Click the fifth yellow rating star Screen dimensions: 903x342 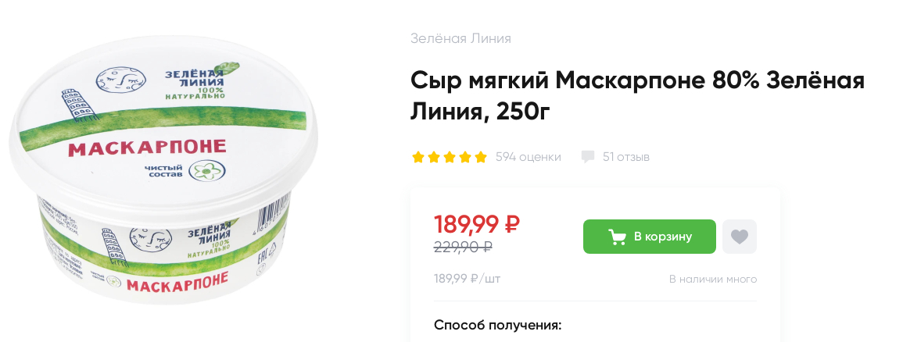coord(480,157)
